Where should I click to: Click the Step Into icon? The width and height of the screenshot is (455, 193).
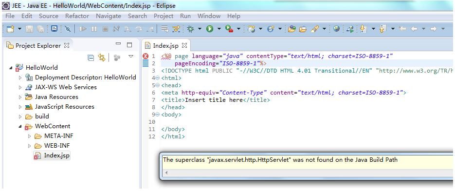127,29
